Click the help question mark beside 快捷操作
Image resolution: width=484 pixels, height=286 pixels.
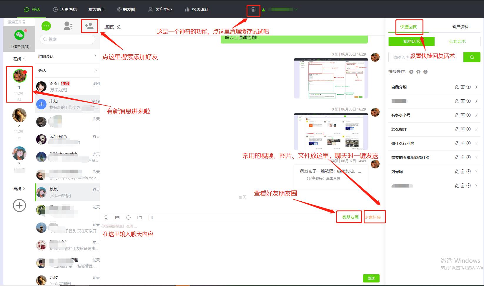[x=425, y=71]
